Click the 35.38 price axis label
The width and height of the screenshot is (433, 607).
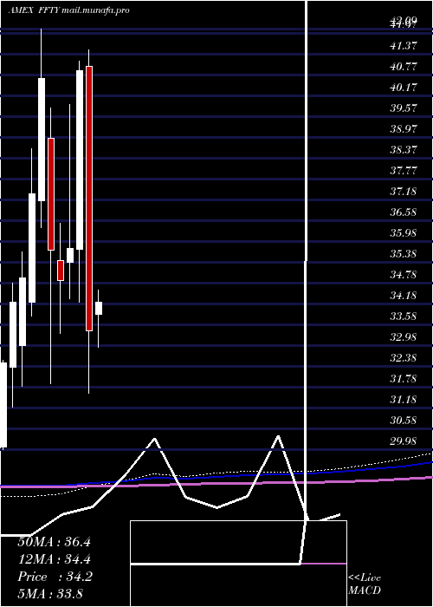(404, 254)
